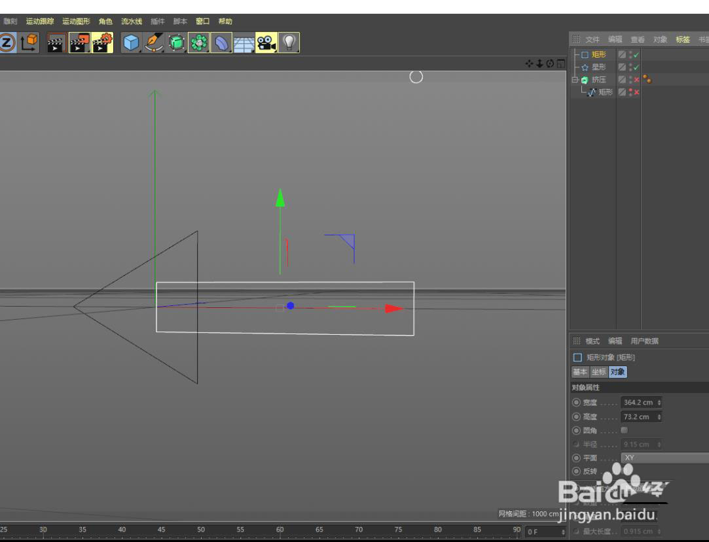The height and width of the screenshot is (542, 709).
Task: Open the 流水线 menu
Action: (x=131, y=21)
